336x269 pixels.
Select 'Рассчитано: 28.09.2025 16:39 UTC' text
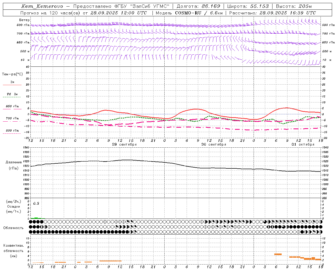(272, 13)
